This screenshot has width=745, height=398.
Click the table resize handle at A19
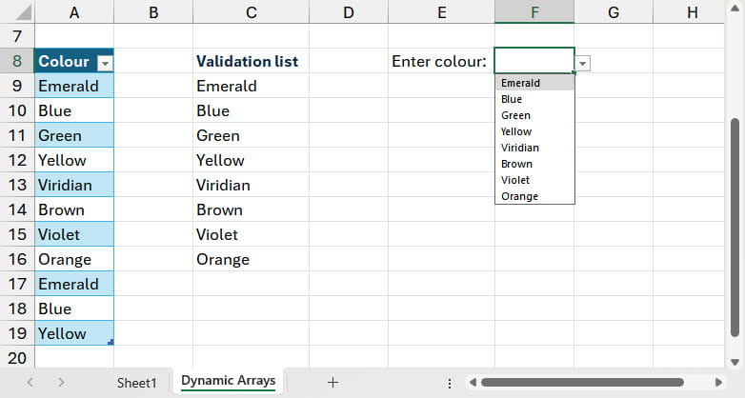point(111,341)
